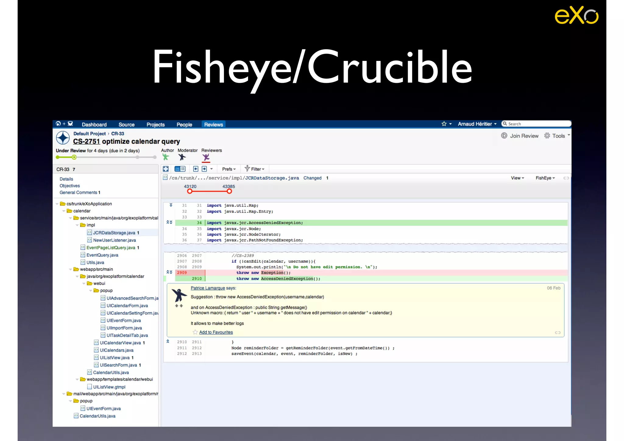Open the inbox icon next to the plus

coord(70,124)
